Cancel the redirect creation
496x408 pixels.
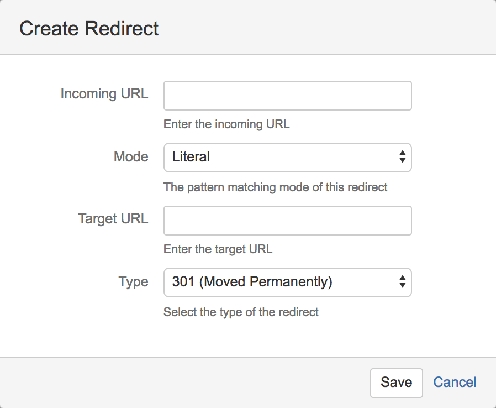[455, 383]
